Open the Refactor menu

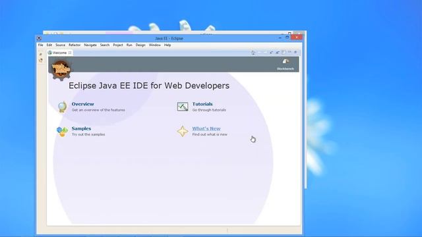[75, 45]
